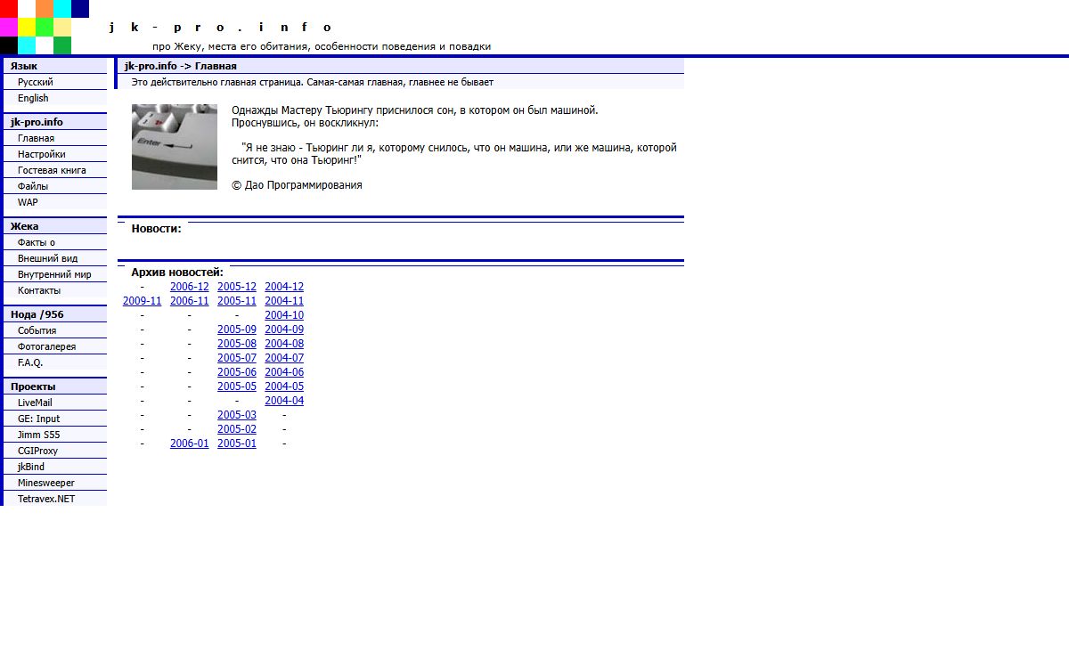Go to the Файлы section

pyautogui.click(x=33, y=186)
